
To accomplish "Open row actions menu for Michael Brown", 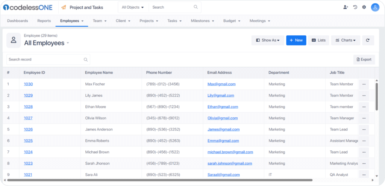I will (364, 152).
